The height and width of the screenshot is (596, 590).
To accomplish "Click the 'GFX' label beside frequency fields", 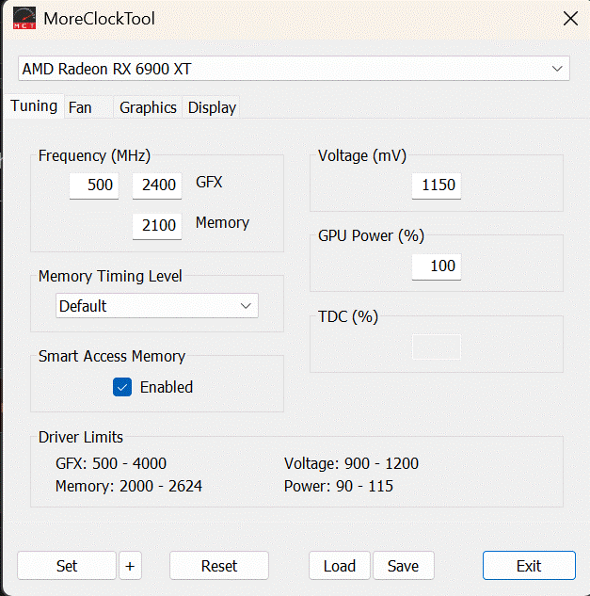I will point(209,182).
